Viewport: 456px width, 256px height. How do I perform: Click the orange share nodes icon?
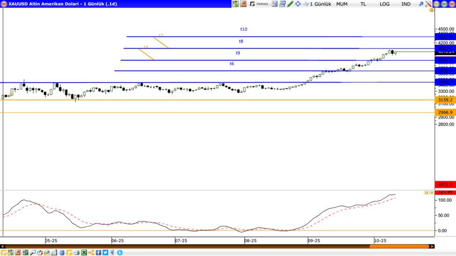tap(91, 253)
